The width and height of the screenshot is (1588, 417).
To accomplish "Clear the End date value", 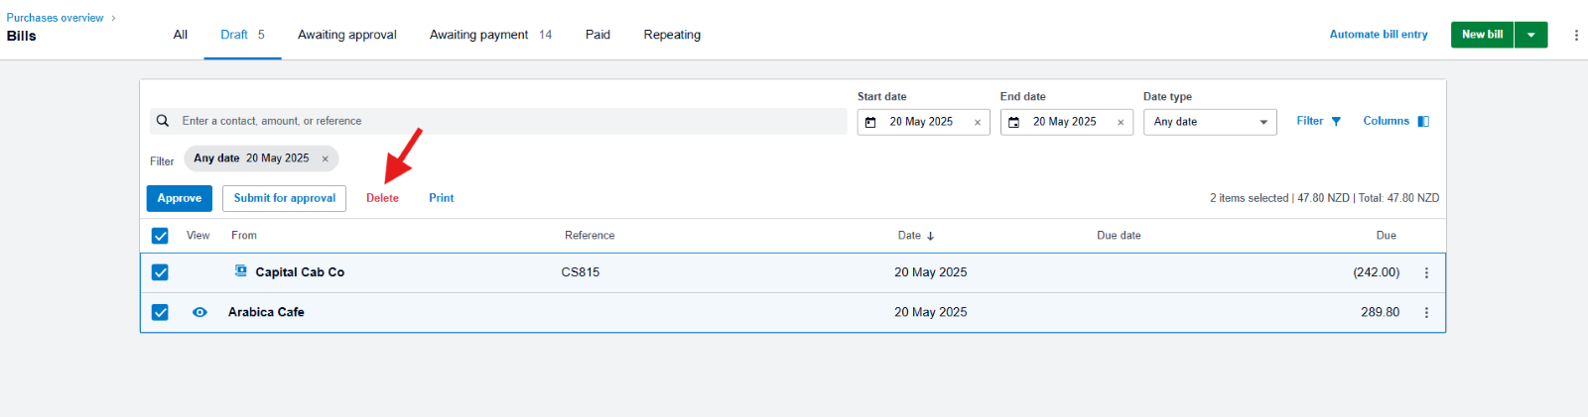I will point(1121,122).
